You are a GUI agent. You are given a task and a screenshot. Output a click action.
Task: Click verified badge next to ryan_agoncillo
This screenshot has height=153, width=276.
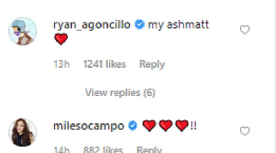pyautogui.click(x=139, y=24)
